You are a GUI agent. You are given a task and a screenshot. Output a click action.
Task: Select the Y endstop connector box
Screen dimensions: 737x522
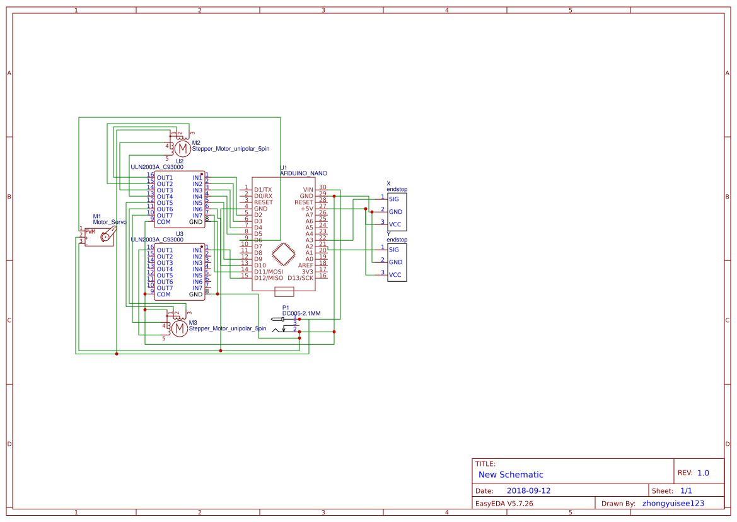pos(397,262)
